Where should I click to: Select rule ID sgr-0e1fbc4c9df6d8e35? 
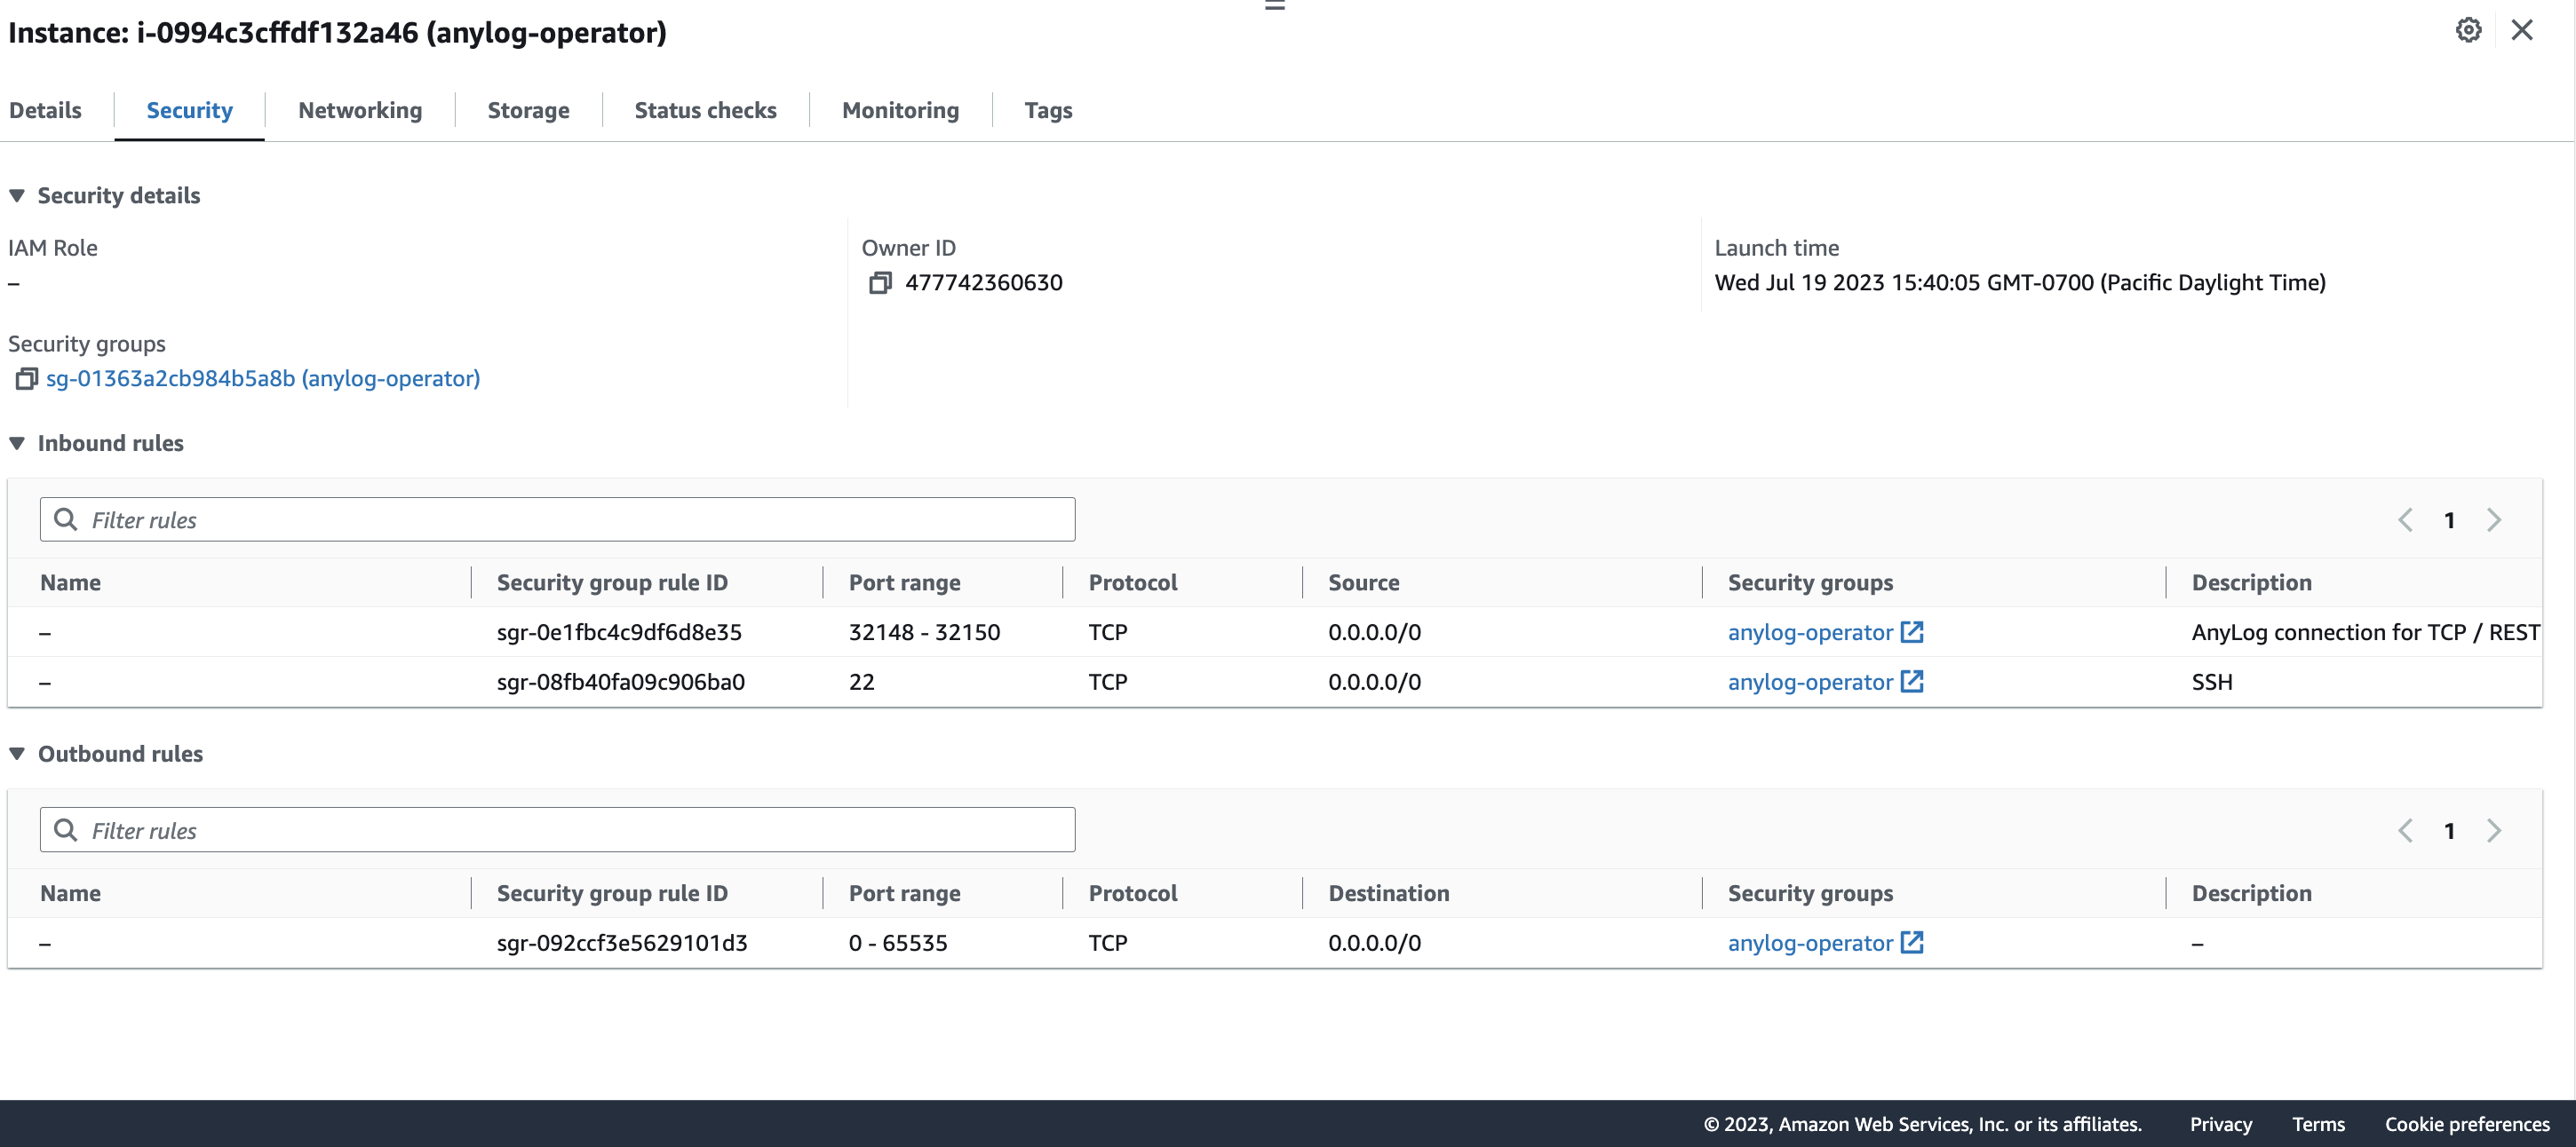pyautogui.click(x=619, y=632)
